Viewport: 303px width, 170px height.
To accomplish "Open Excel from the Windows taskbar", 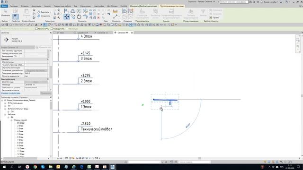I will click(x=89, y=167).
